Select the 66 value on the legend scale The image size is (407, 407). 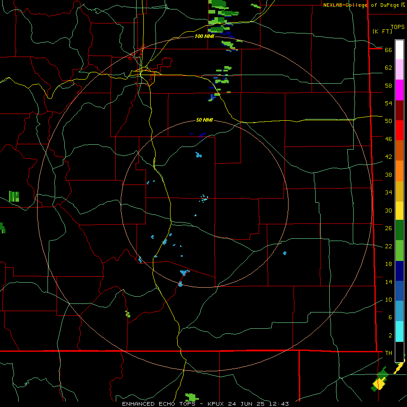[388, 50]
